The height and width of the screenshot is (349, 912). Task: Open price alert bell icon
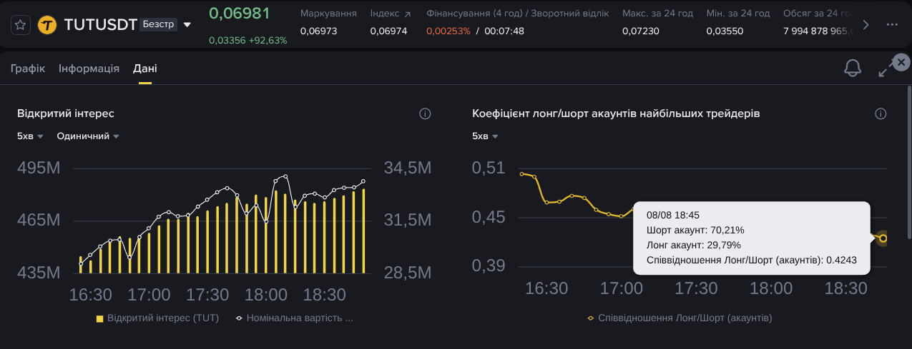(853, 68)
